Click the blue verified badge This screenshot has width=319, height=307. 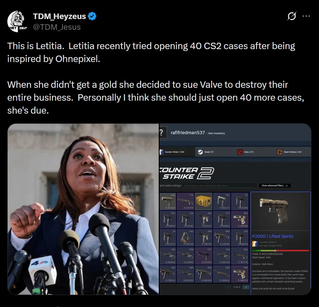tap(92, 16)
